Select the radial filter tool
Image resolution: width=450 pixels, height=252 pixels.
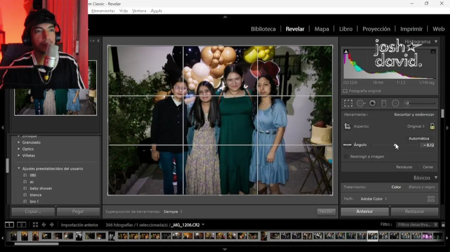(x=395, y=103)
